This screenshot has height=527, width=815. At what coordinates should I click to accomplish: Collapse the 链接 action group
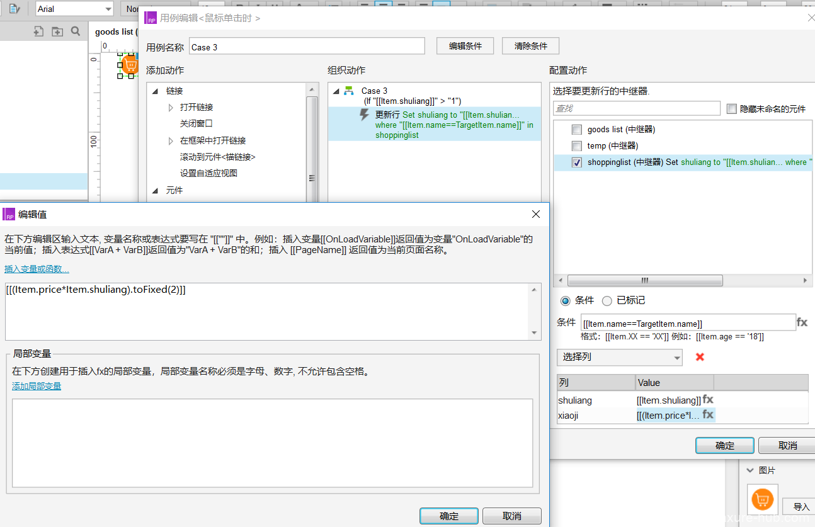(156, 91)
